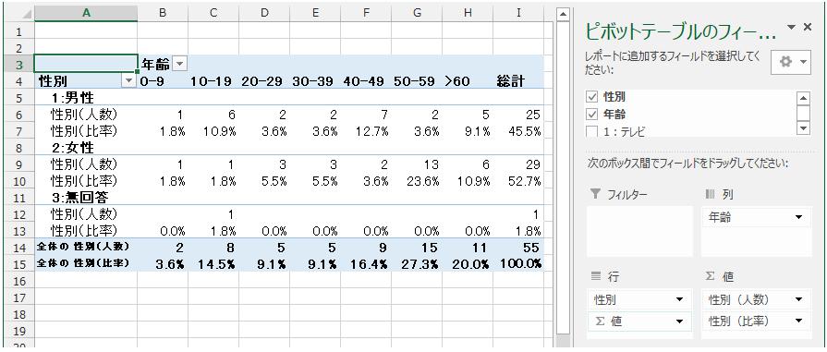Click the Σ 値 field in 行 area
Screen dimensions: 827x352
click(x=638, y=321)
